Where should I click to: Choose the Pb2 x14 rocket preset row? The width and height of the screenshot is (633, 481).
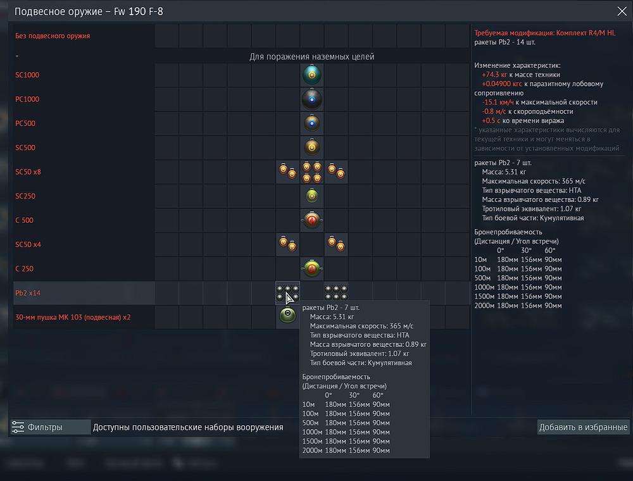29,293
